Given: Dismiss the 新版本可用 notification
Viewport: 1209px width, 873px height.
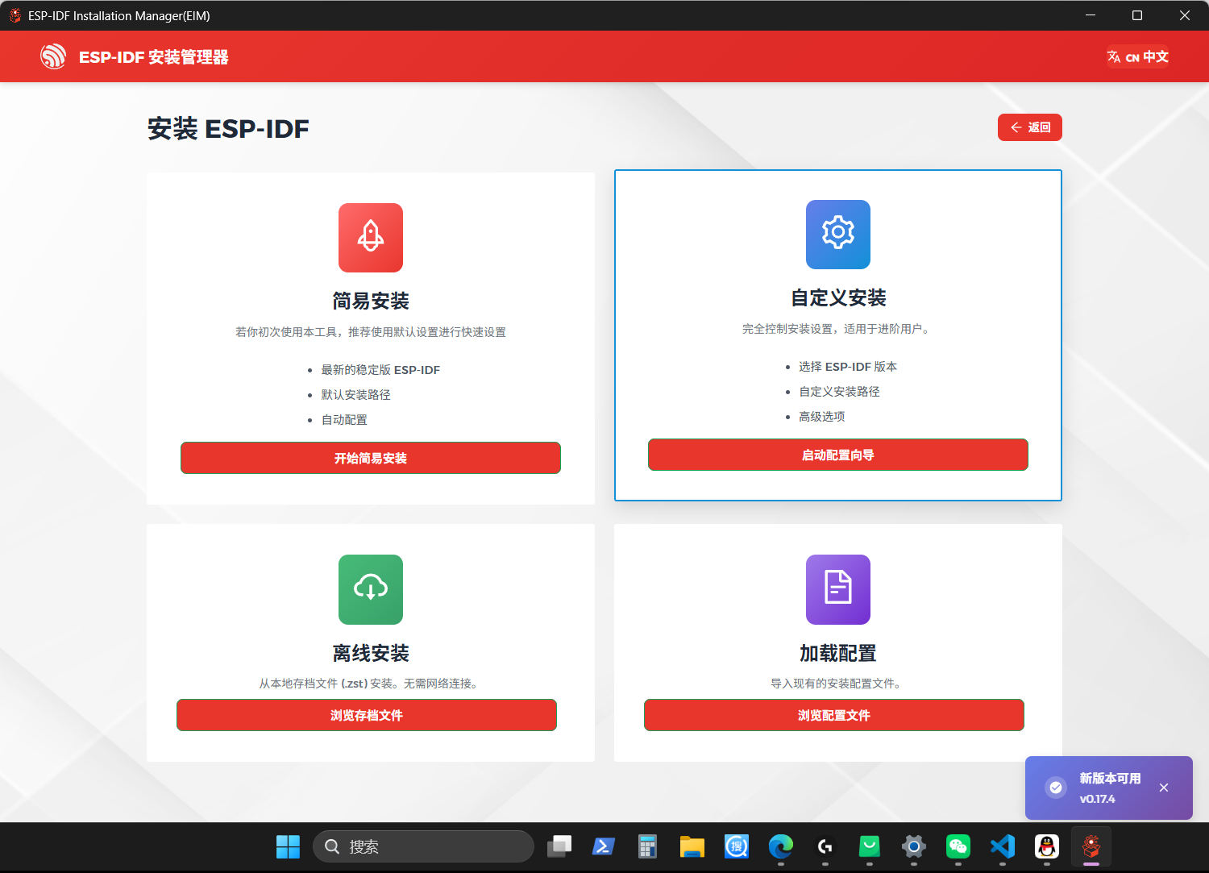Looking at the screenshot, I should (x=1164, y=788).
